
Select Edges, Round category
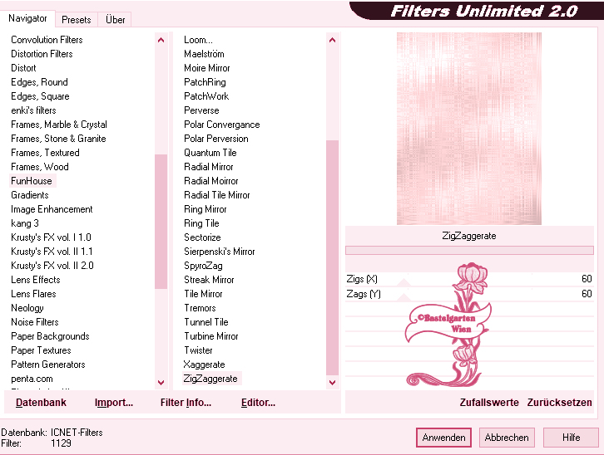coord(39,82)
